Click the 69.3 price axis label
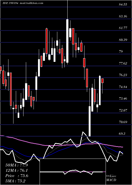Image resolution: width=132 pixels, height=185 pixels. pyautogui.click(x=122, y=133)
